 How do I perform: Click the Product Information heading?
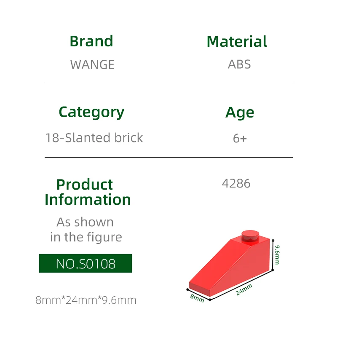(x=88, y=192)
